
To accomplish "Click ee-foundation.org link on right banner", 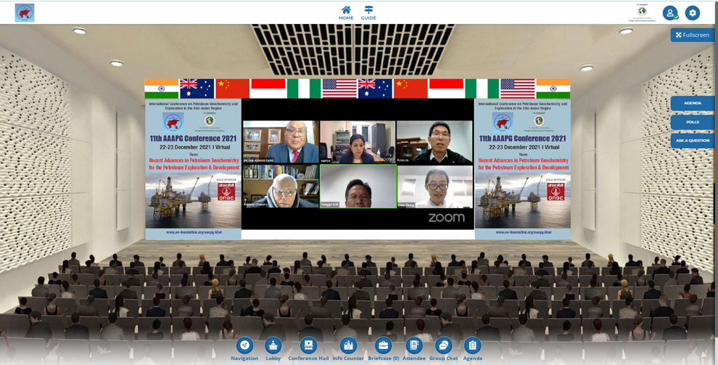I will coord(523,233).
